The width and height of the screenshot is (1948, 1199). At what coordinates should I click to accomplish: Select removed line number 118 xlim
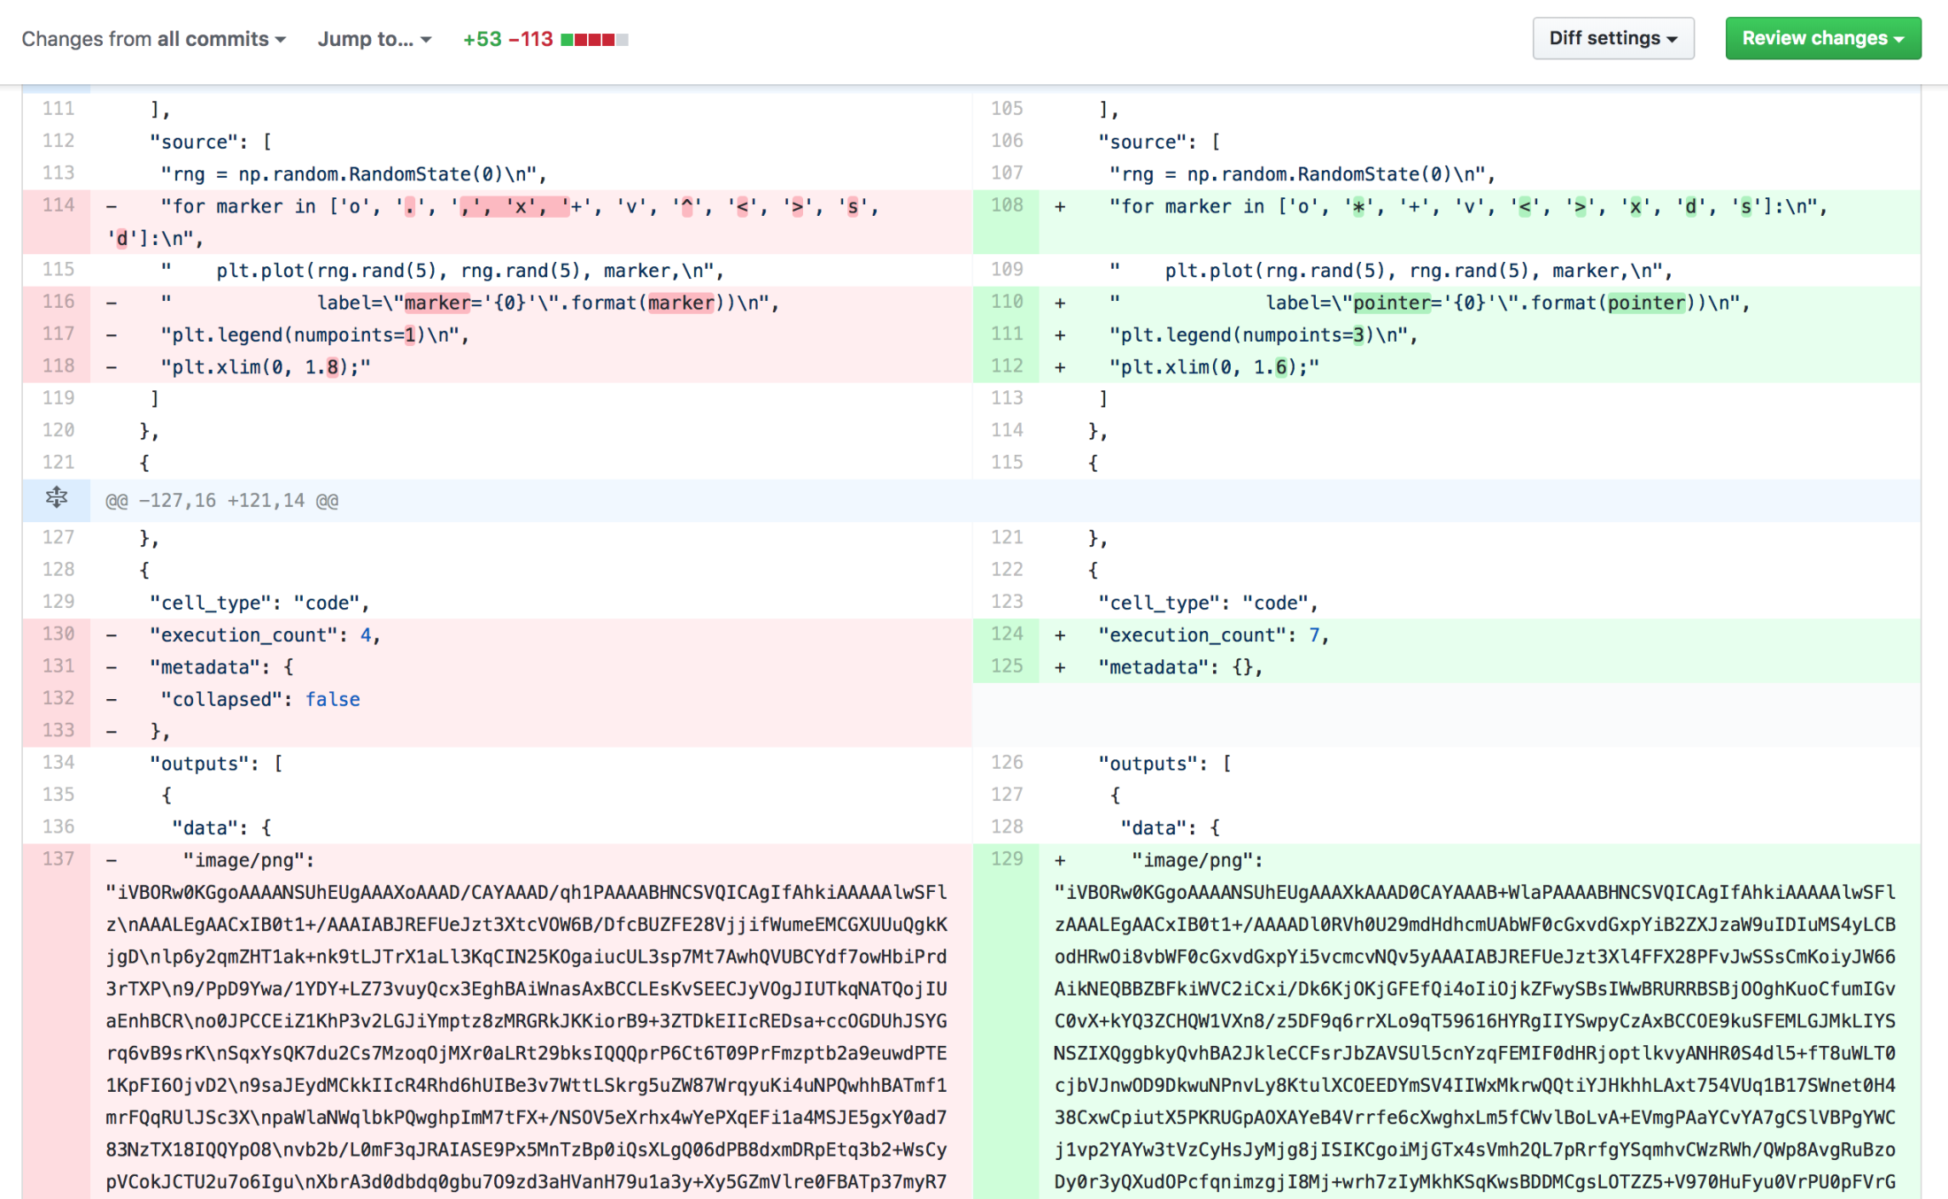coord(58,366)
